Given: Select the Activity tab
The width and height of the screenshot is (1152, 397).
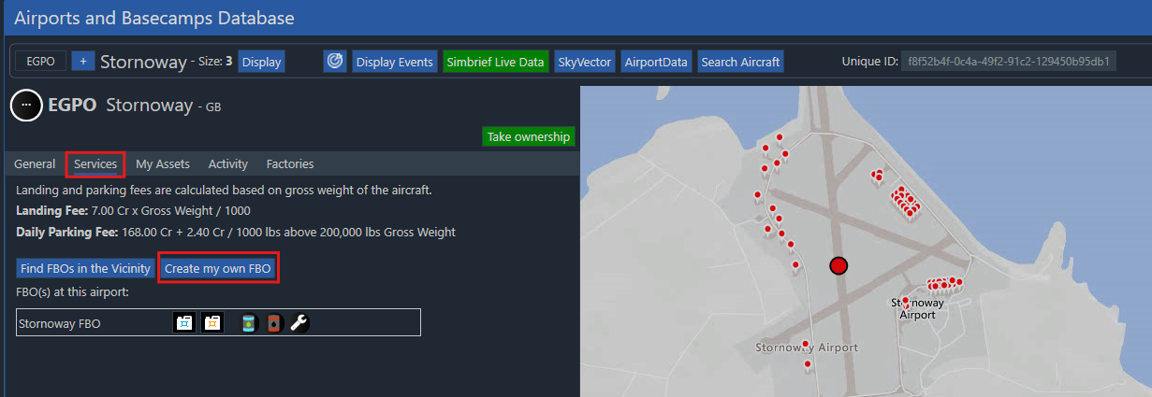Looking at the screenshot, I should 228,164.
